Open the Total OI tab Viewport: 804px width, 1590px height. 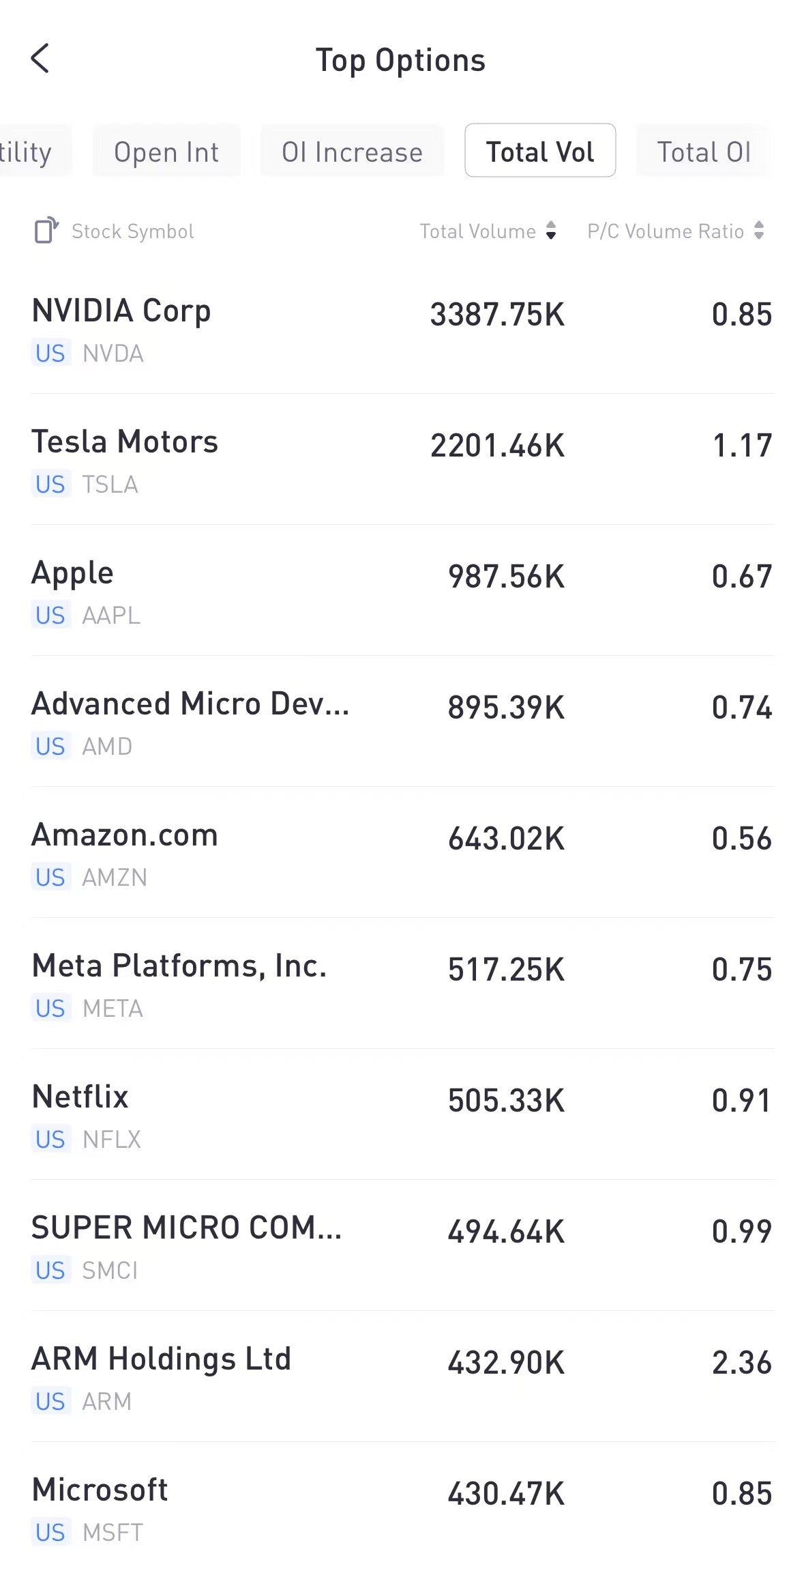pos(703,151)
